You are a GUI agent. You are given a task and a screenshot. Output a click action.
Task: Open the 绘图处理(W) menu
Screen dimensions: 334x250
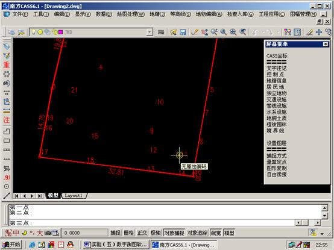pos(131,14)
